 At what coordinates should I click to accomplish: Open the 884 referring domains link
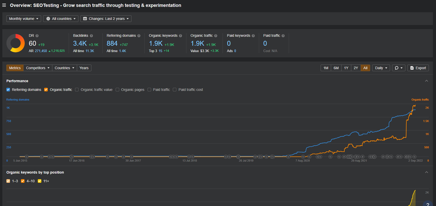pyautogui.click(x=112, y=44)
